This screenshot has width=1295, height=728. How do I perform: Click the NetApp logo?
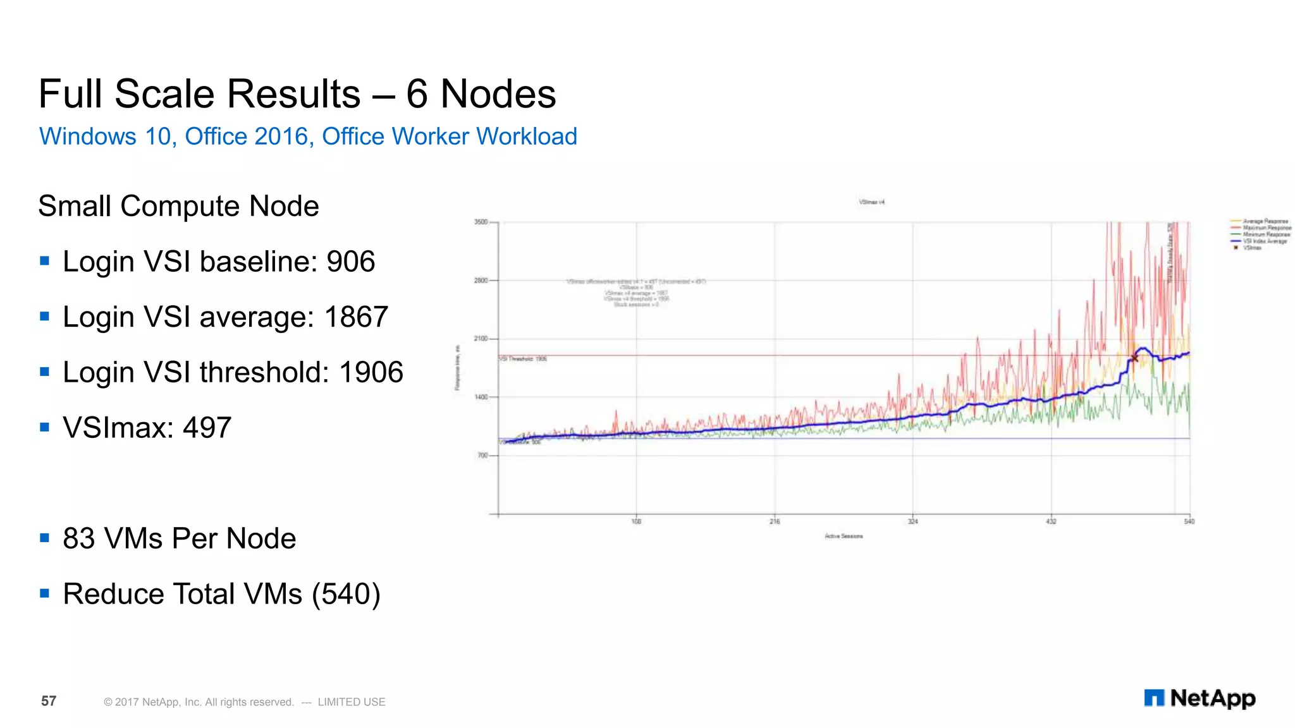(x=1200, y=698)
